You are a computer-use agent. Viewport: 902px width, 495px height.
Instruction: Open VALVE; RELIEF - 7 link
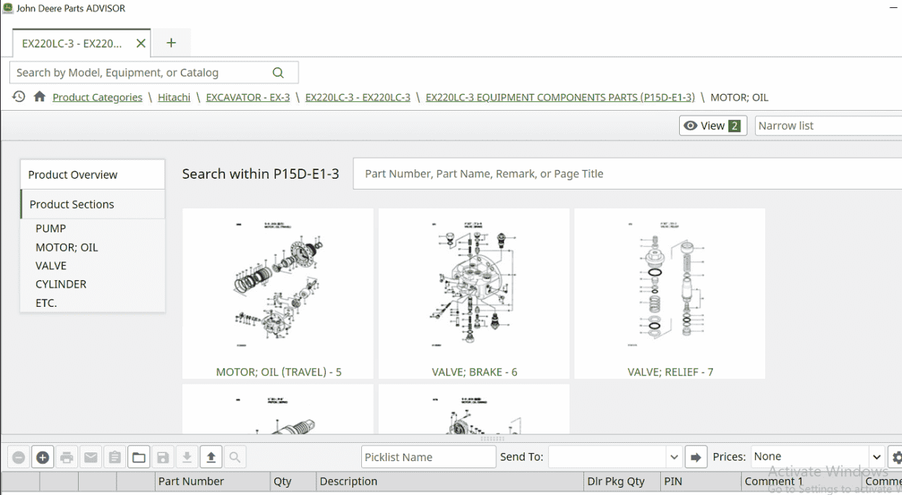[x=670, y=372]
